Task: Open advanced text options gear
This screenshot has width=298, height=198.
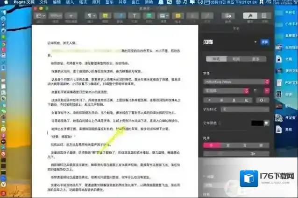Action: (262, 100)
